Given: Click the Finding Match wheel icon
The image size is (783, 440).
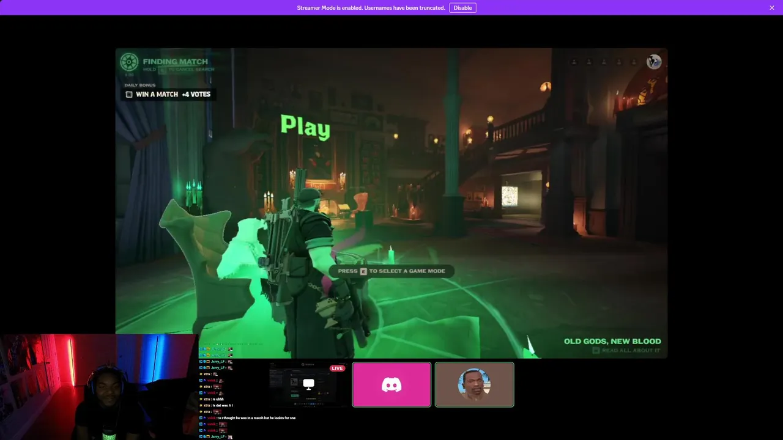Looking at the screenshot, I should coord(129,62).
